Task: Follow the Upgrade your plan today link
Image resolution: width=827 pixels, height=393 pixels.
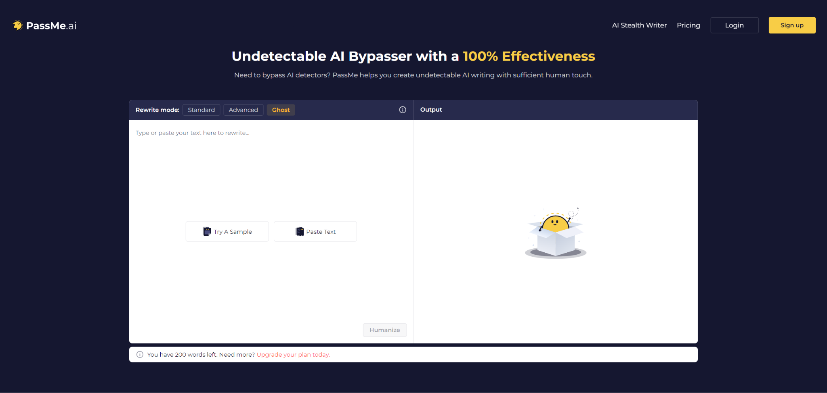Action: click(293, 355)
